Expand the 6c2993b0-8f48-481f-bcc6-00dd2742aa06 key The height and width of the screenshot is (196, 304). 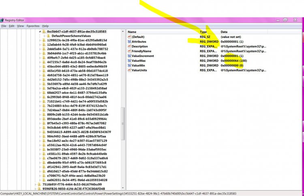click(40, 97)
